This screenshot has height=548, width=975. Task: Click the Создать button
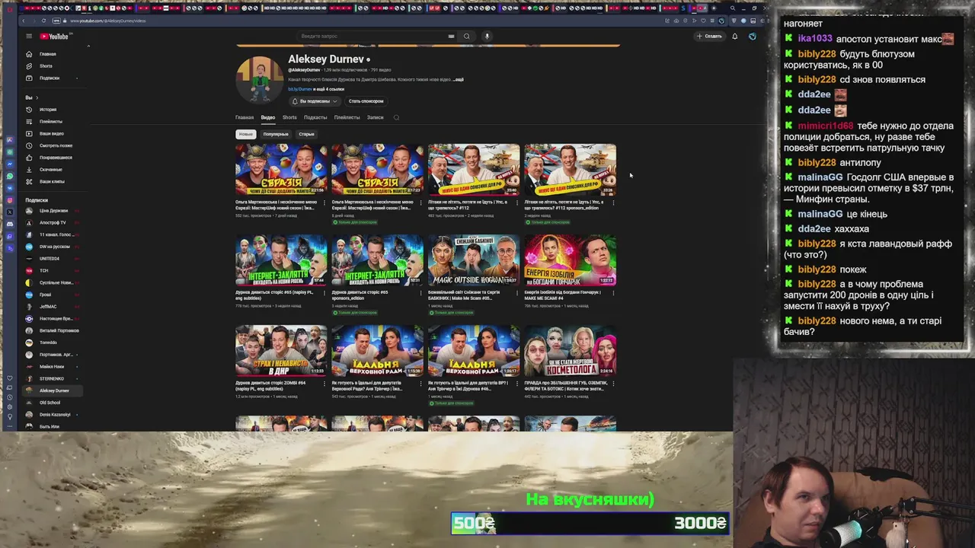[708, 36]
